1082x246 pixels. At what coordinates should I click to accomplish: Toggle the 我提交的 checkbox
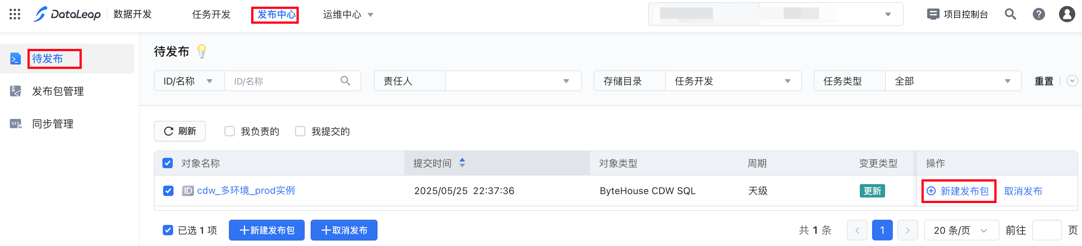[300, 132]
